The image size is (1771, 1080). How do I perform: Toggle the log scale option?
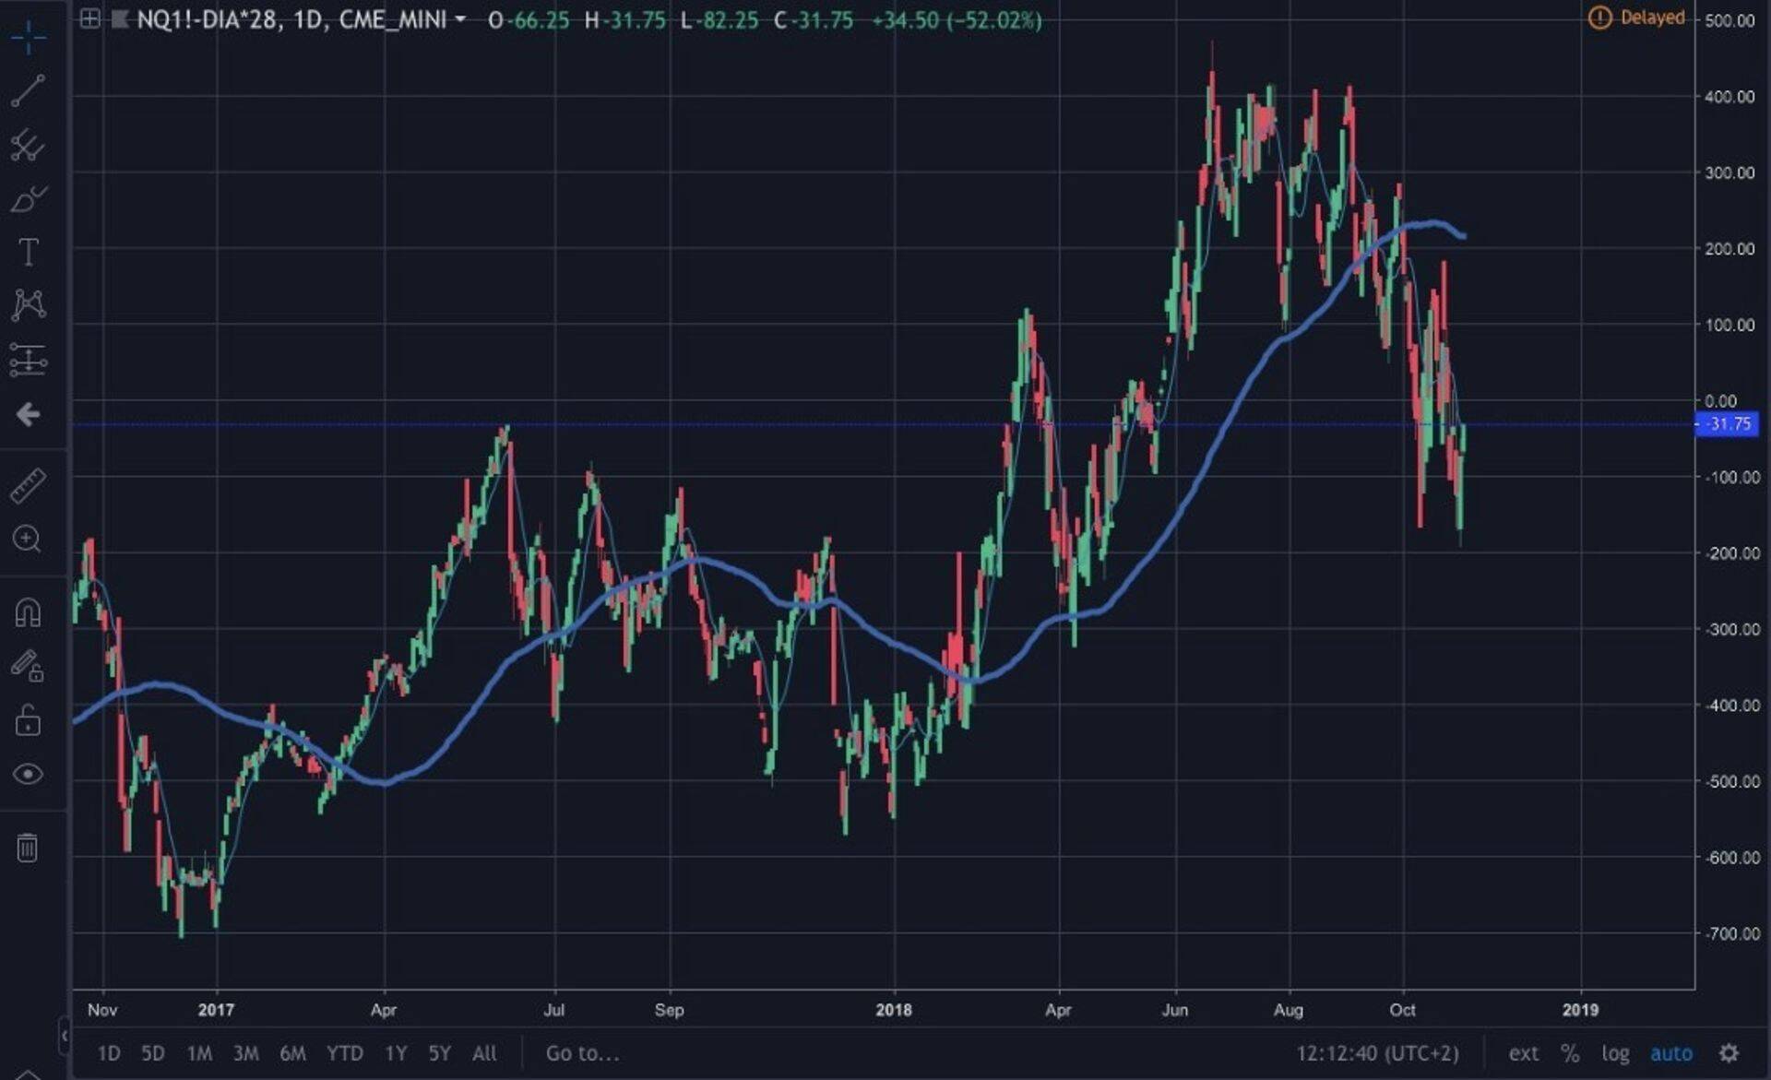[x=1614, y=1053]
